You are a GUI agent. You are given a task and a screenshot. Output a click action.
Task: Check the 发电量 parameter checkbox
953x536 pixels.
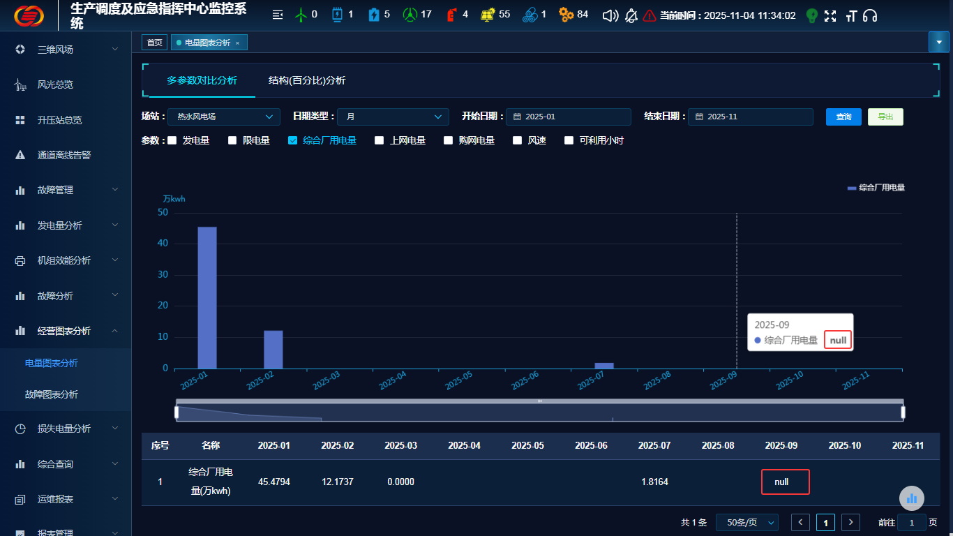pos(172,140)
